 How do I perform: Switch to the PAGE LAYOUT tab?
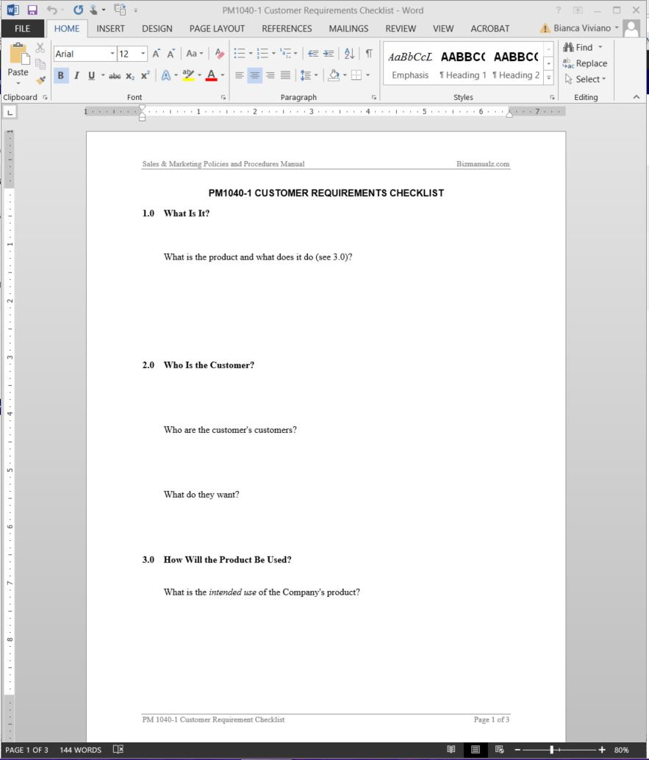pyautogui.click(x=217, y=29)
